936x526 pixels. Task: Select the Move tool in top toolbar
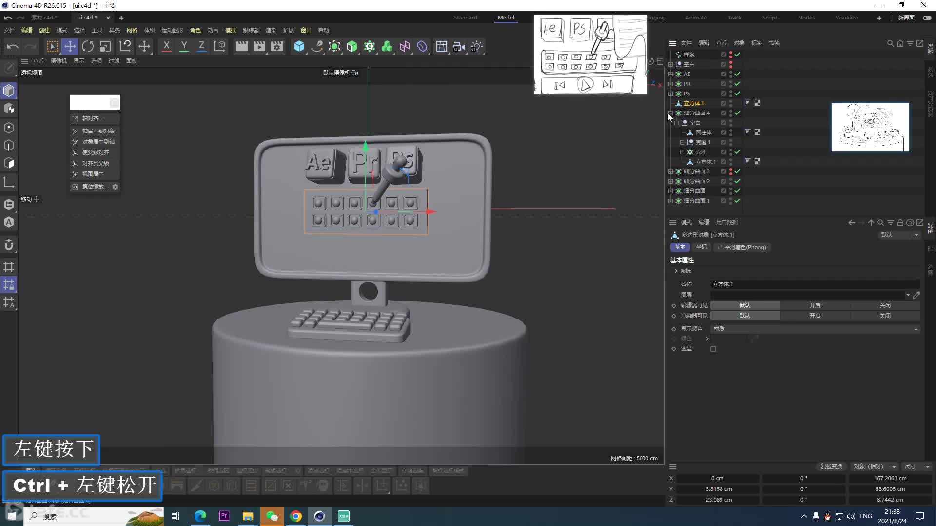pos(70,47)
